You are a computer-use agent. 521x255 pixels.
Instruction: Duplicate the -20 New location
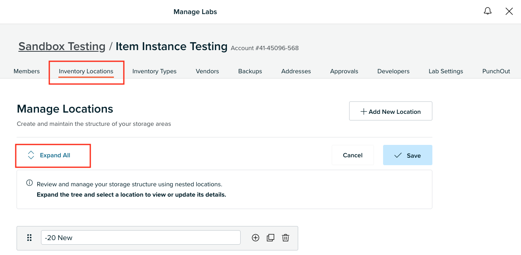pos(270,238)
